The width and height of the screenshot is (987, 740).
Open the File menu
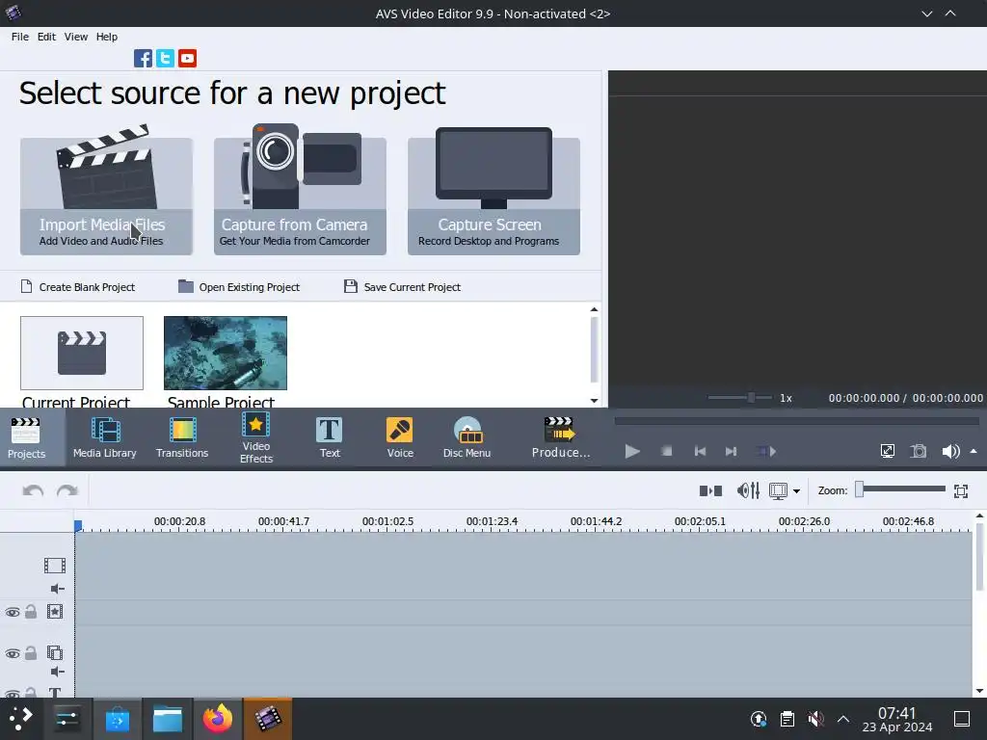(x=20, y=37)
